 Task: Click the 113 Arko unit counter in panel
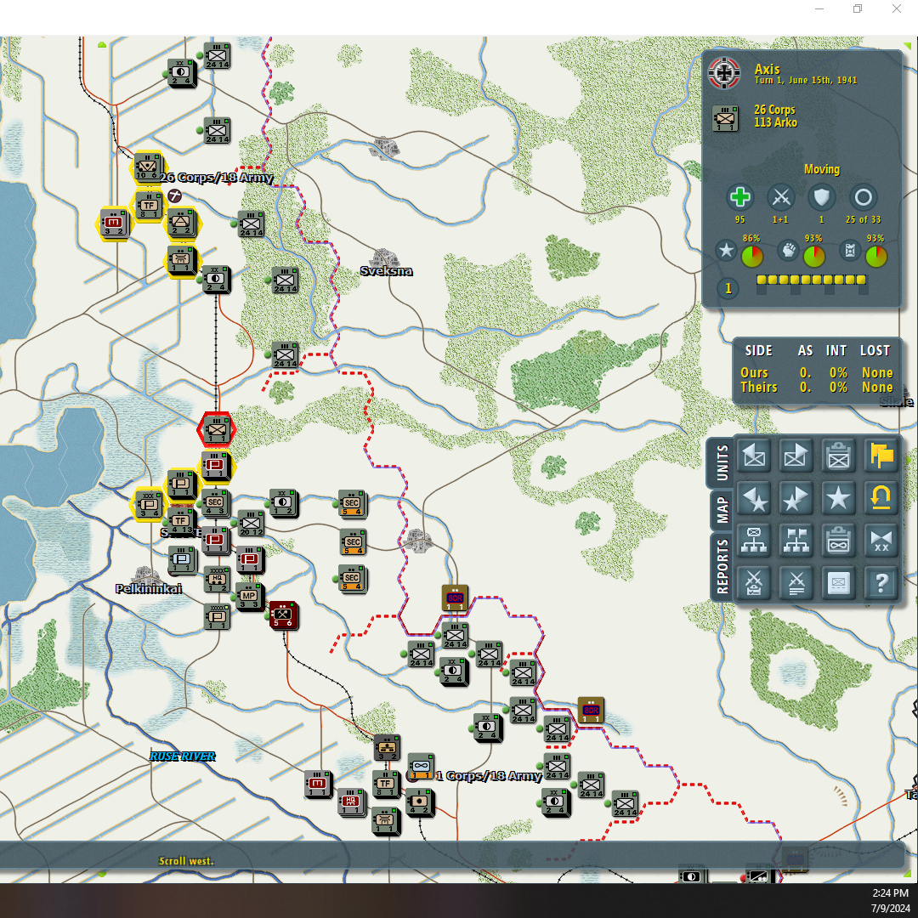[725, 118]
